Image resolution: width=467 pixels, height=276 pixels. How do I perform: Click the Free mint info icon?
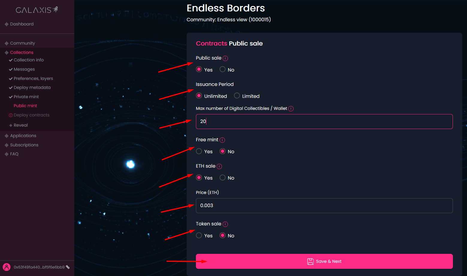coord(222,140)
